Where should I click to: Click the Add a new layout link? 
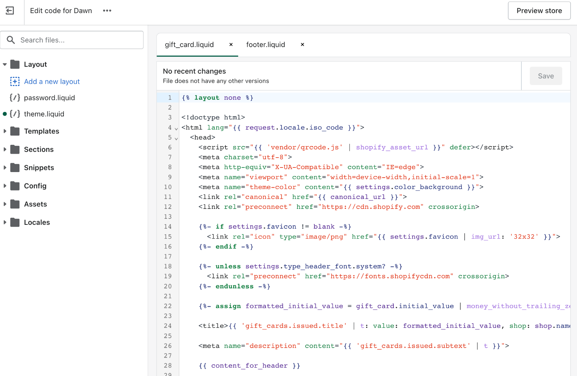point(52,81)
